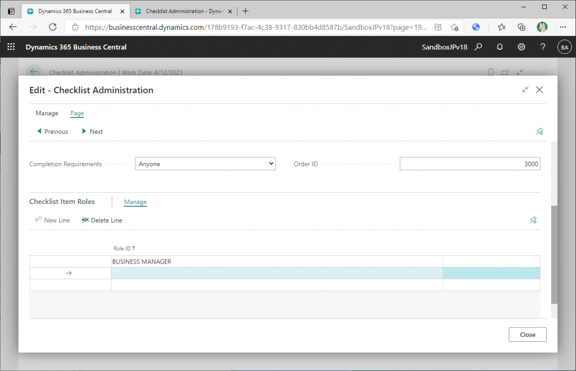
Task: Click the browser back arrow
Action: click(13, 27)
